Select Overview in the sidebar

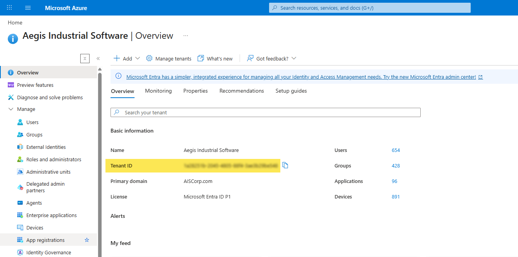49,72
